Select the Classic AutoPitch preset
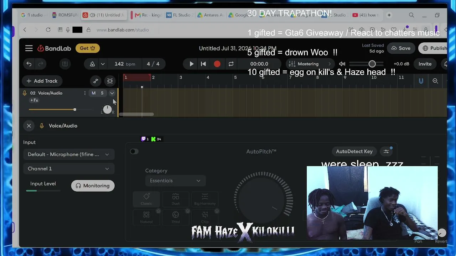 [x=146, y=199]
